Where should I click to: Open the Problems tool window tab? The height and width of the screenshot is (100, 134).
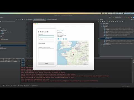(x=14, y=85)
